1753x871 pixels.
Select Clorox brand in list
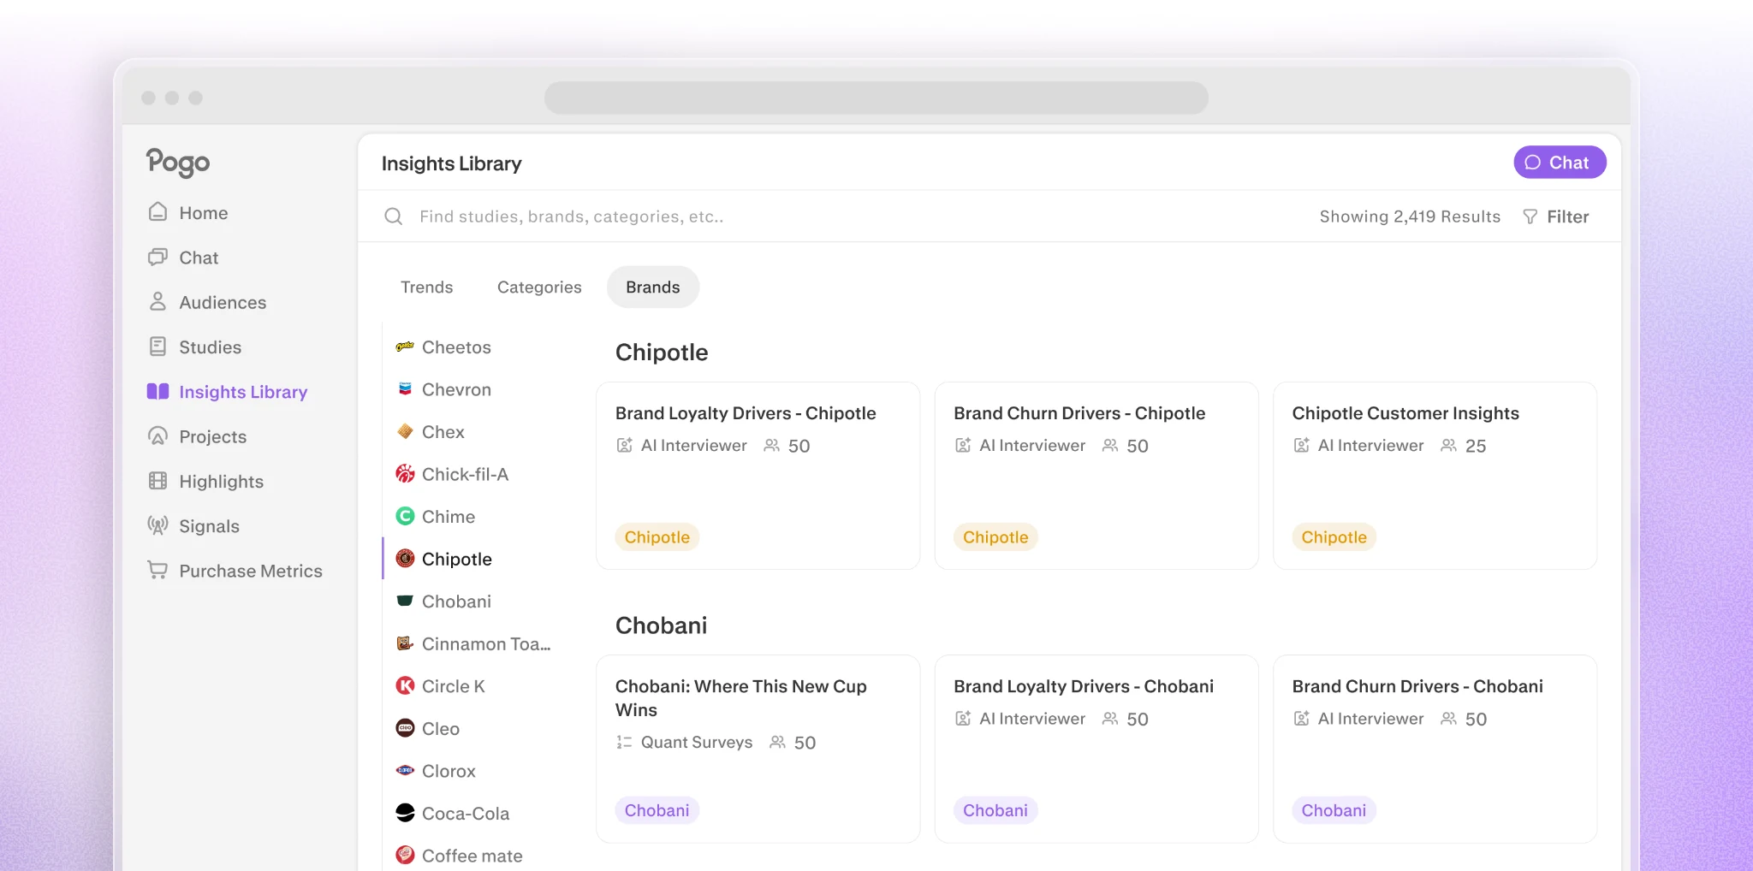(436, 770)
